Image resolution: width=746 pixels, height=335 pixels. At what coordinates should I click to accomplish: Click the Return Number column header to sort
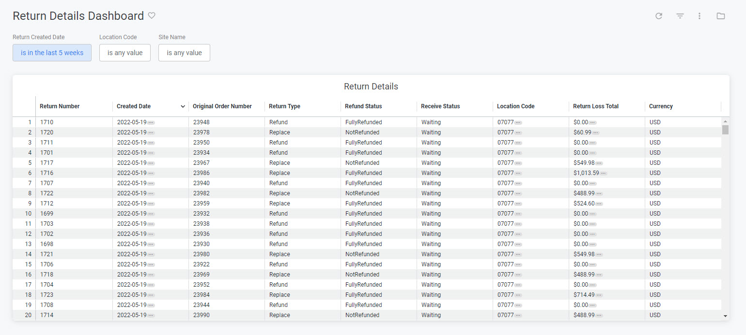(60, 106)
